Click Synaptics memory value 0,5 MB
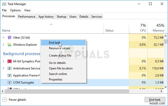This screenshot has height=106, width=168. 159,61
